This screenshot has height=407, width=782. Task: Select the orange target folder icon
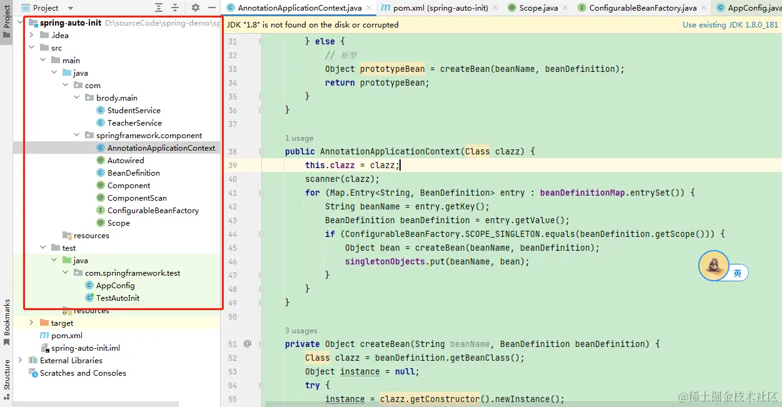[x=44, y=323]
